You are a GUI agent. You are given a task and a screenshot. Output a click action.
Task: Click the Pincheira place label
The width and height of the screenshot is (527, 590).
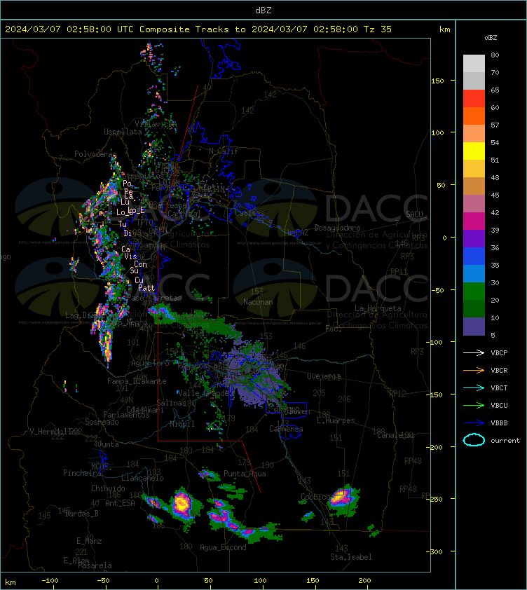(x=82, y=472)
